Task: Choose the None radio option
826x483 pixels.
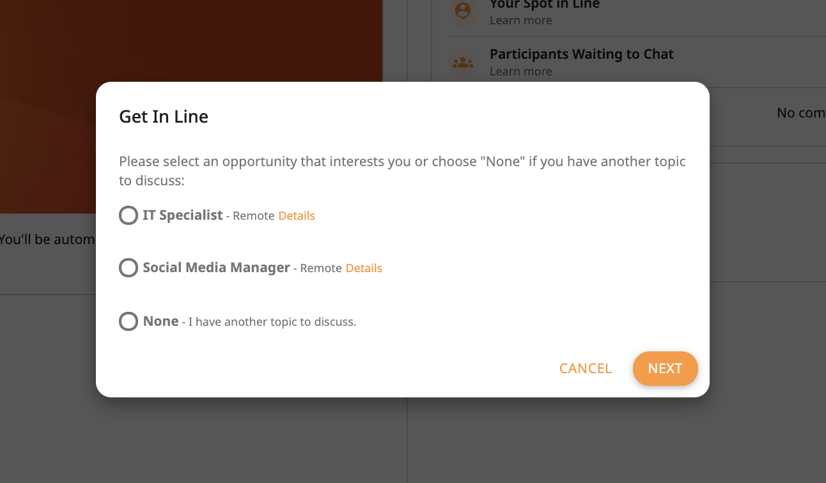Action: (129, 321)
